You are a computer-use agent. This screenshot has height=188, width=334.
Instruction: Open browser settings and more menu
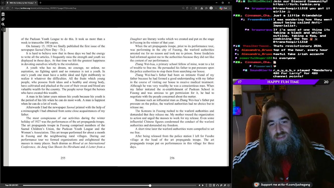coord(216,8)
